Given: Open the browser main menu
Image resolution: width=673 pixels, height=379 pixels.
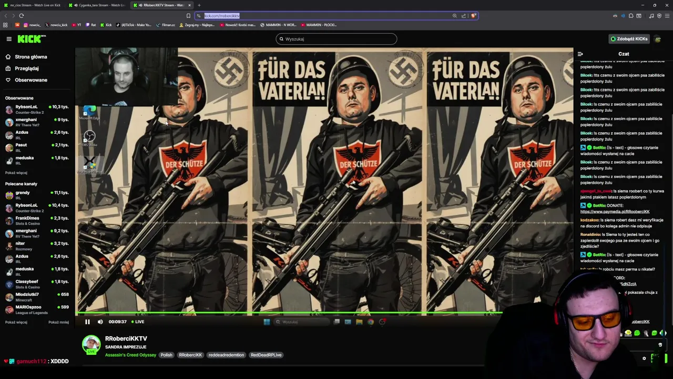Looking at the screenshot, I should [667, 16].
